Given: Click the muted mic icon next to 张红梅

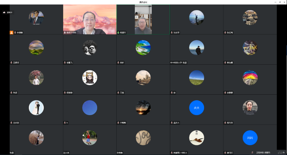Looking at the screenshot, I should point(225,32).
